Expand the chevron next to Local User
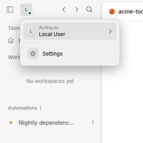This screenshot has width=143, height=143. click(x=110, y=31)
